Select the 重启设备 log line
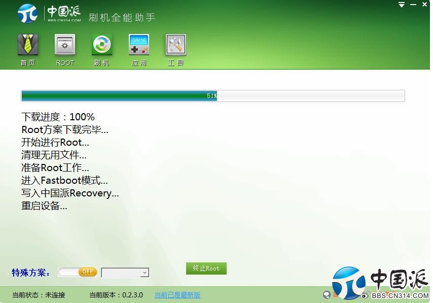 point(44,206)
